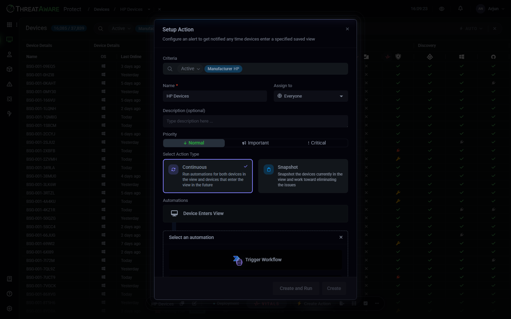Click the eye icon in top bar

[x=441, y=9]
